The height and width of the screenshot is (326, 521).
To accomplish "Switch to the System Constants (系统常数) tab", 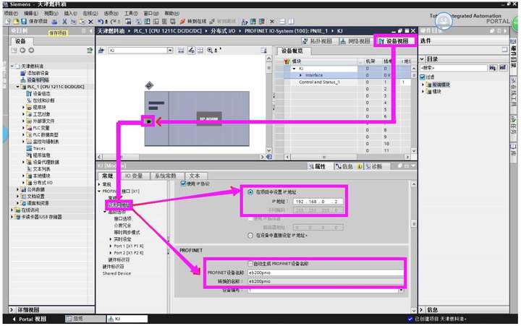I will (165, 176).
